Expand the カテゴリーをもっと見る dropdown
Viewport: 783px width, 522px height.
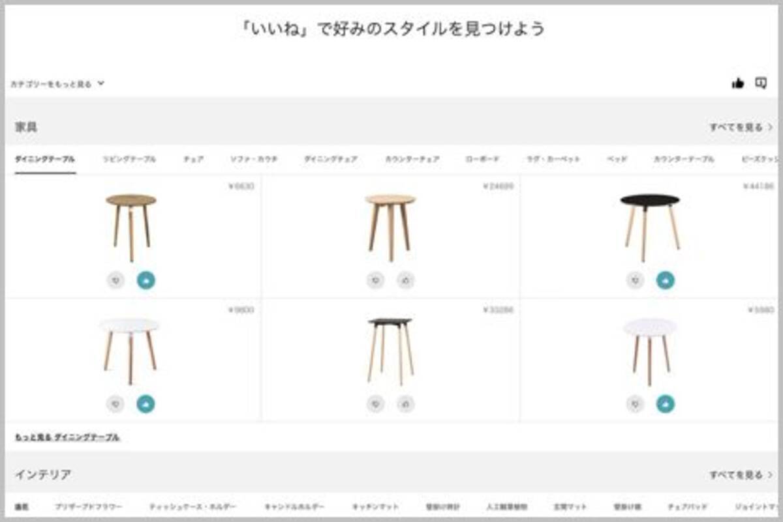(x=57, y=84)
